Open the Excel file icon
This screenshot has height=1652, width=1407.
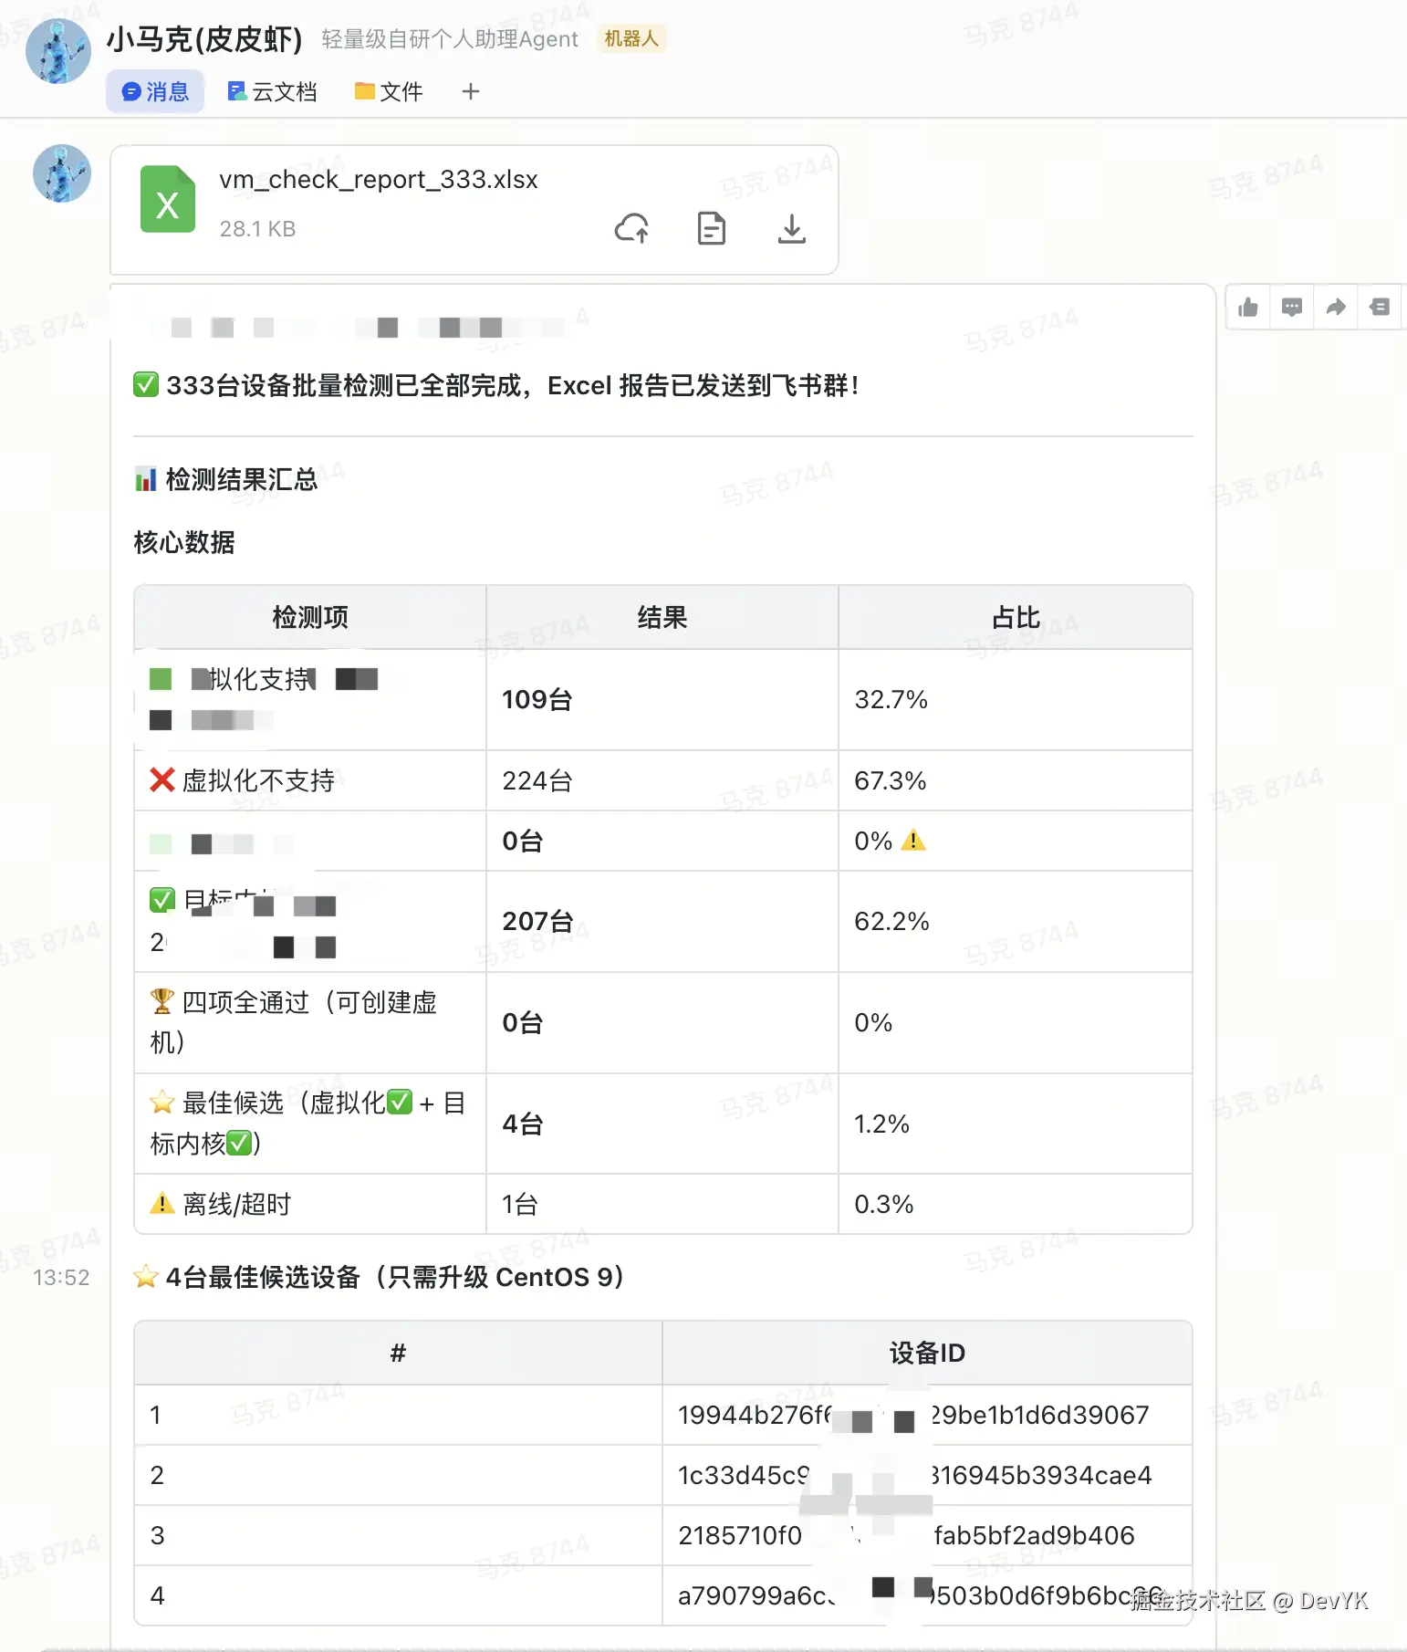point(168,199)
